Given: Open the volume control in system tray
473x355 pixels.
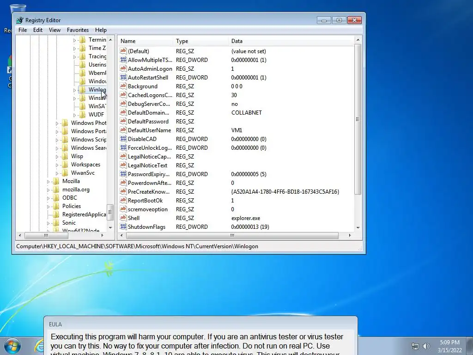Looking at the screenshot, I should tap(426, 346).
